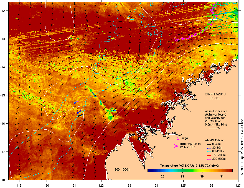
Task: Click the blue 30-80m legend arrow
Action: point(209,148)
